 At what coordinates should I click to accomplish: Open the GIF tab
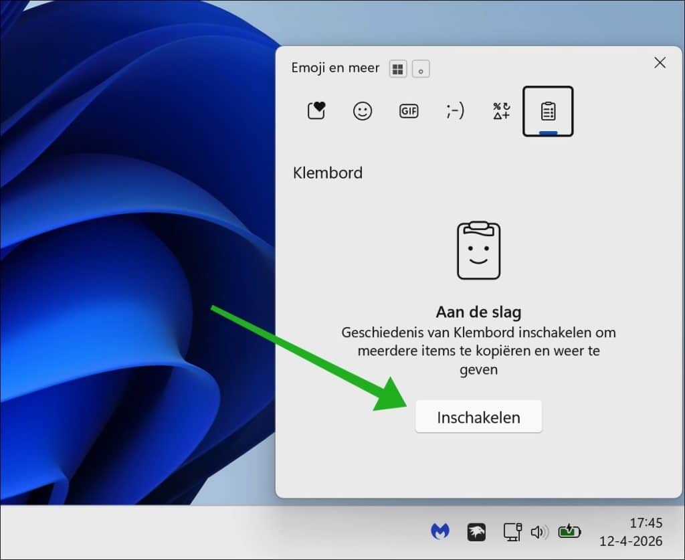(x=409, y=111)
